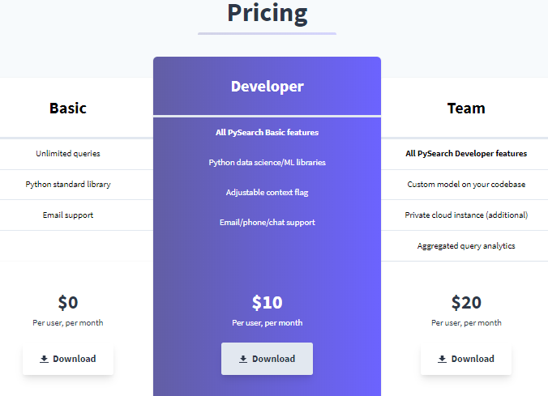548x396 pixels.
Task: Click the Basic plan title
Action: pos(68,109)
